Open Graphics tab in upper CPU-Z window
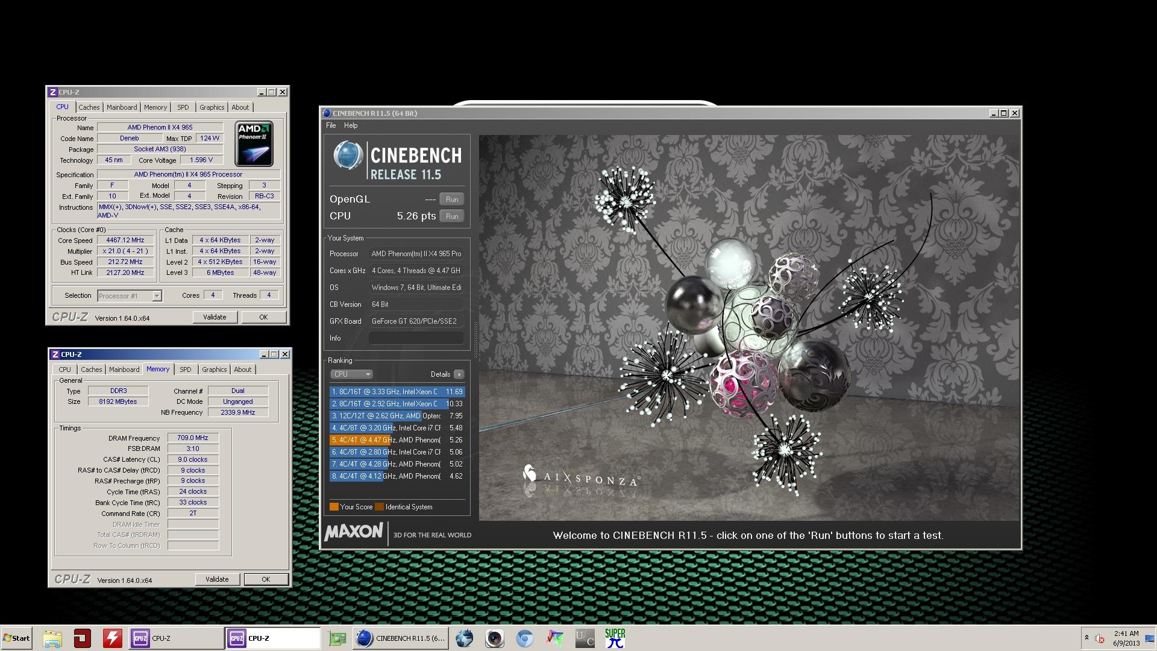The image size is (1157, 651). [212, 107]
